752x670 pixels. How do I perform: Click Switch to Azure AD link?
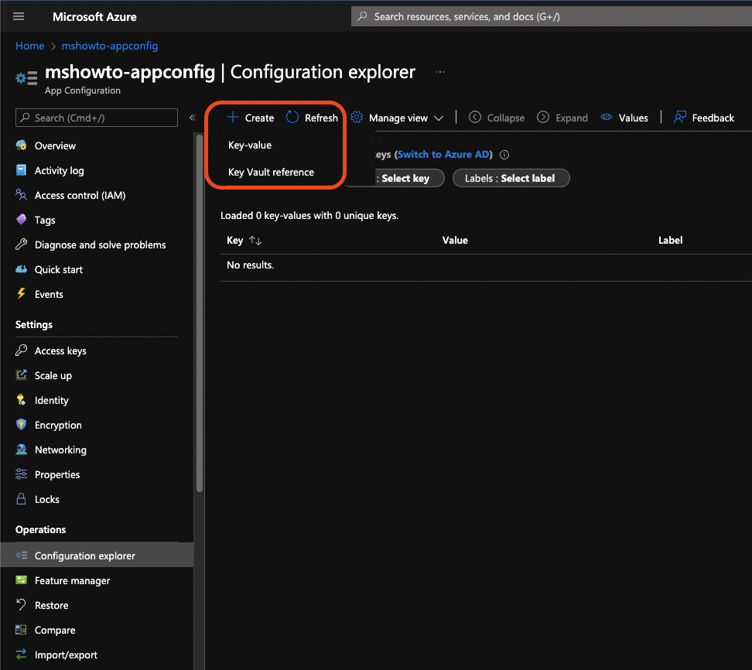tap(445, 155)
